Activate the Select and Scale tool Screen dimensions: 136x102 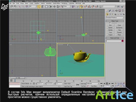[x=61, y=7]
